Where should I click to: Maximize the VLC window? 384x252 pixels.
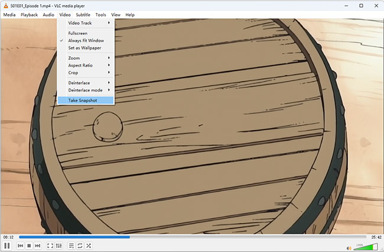click(x=361, y=6)
